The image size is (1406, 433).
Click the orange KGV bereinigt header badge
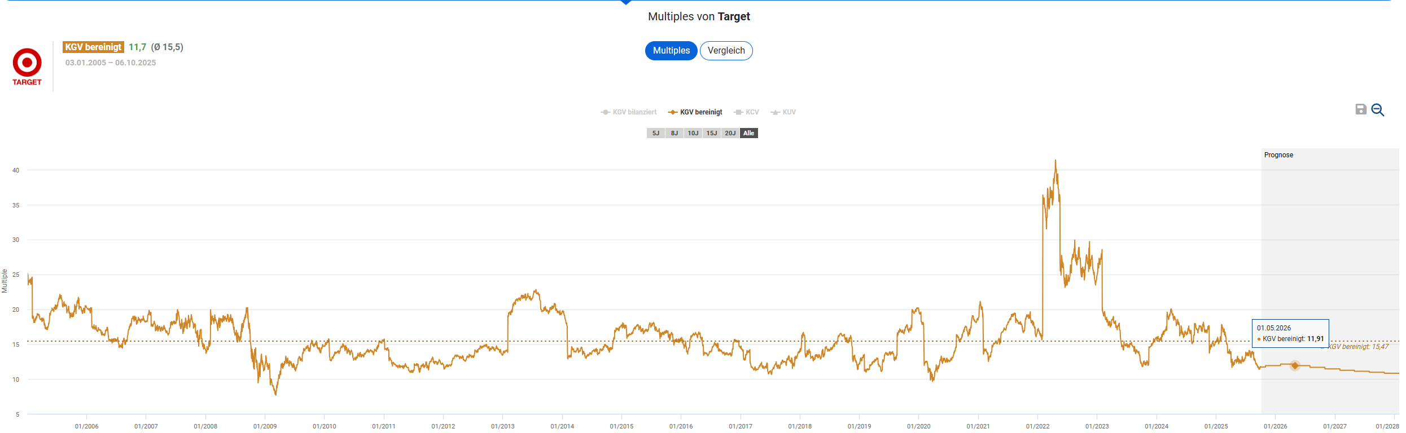click(93, 47)
